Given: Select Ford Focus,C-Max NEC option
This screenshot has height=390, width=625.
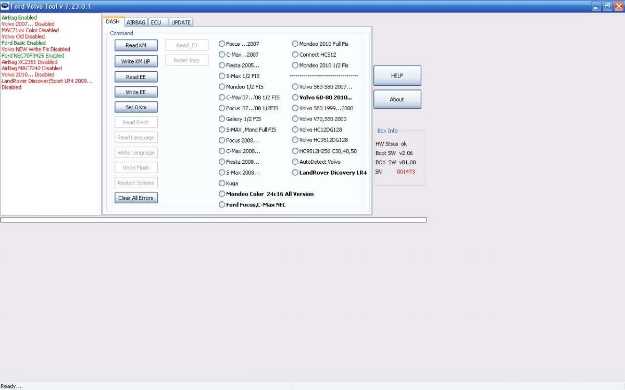Looking at the screenshot, I should [x=253, y=205].
